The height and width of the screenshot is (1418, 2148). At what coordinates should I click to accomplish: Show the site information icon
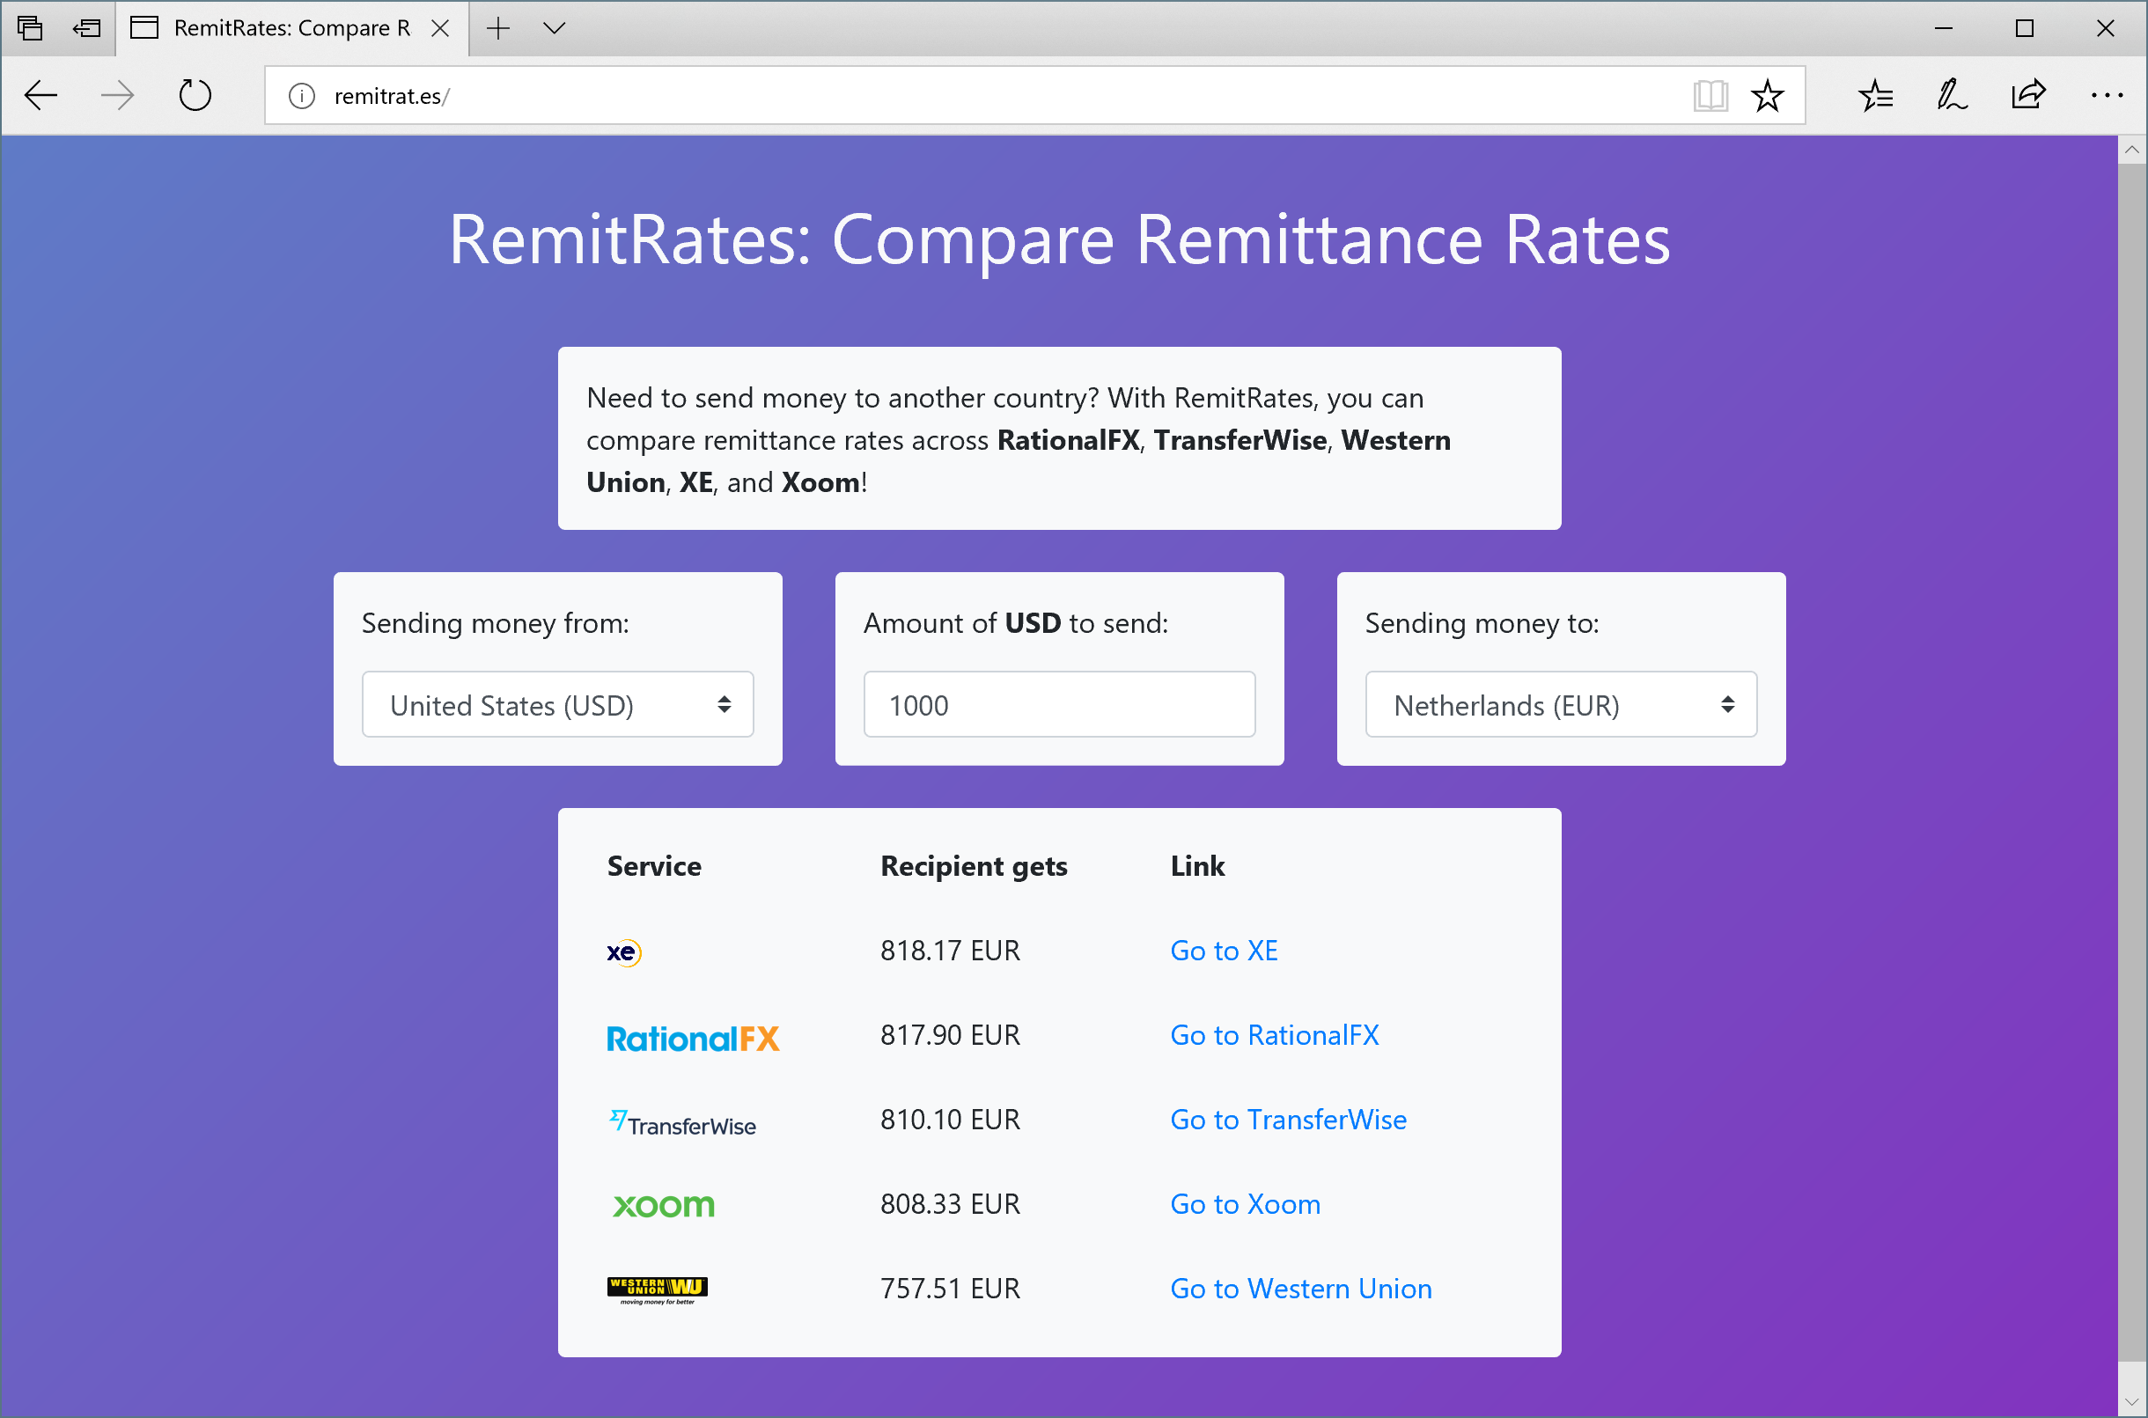301,96
